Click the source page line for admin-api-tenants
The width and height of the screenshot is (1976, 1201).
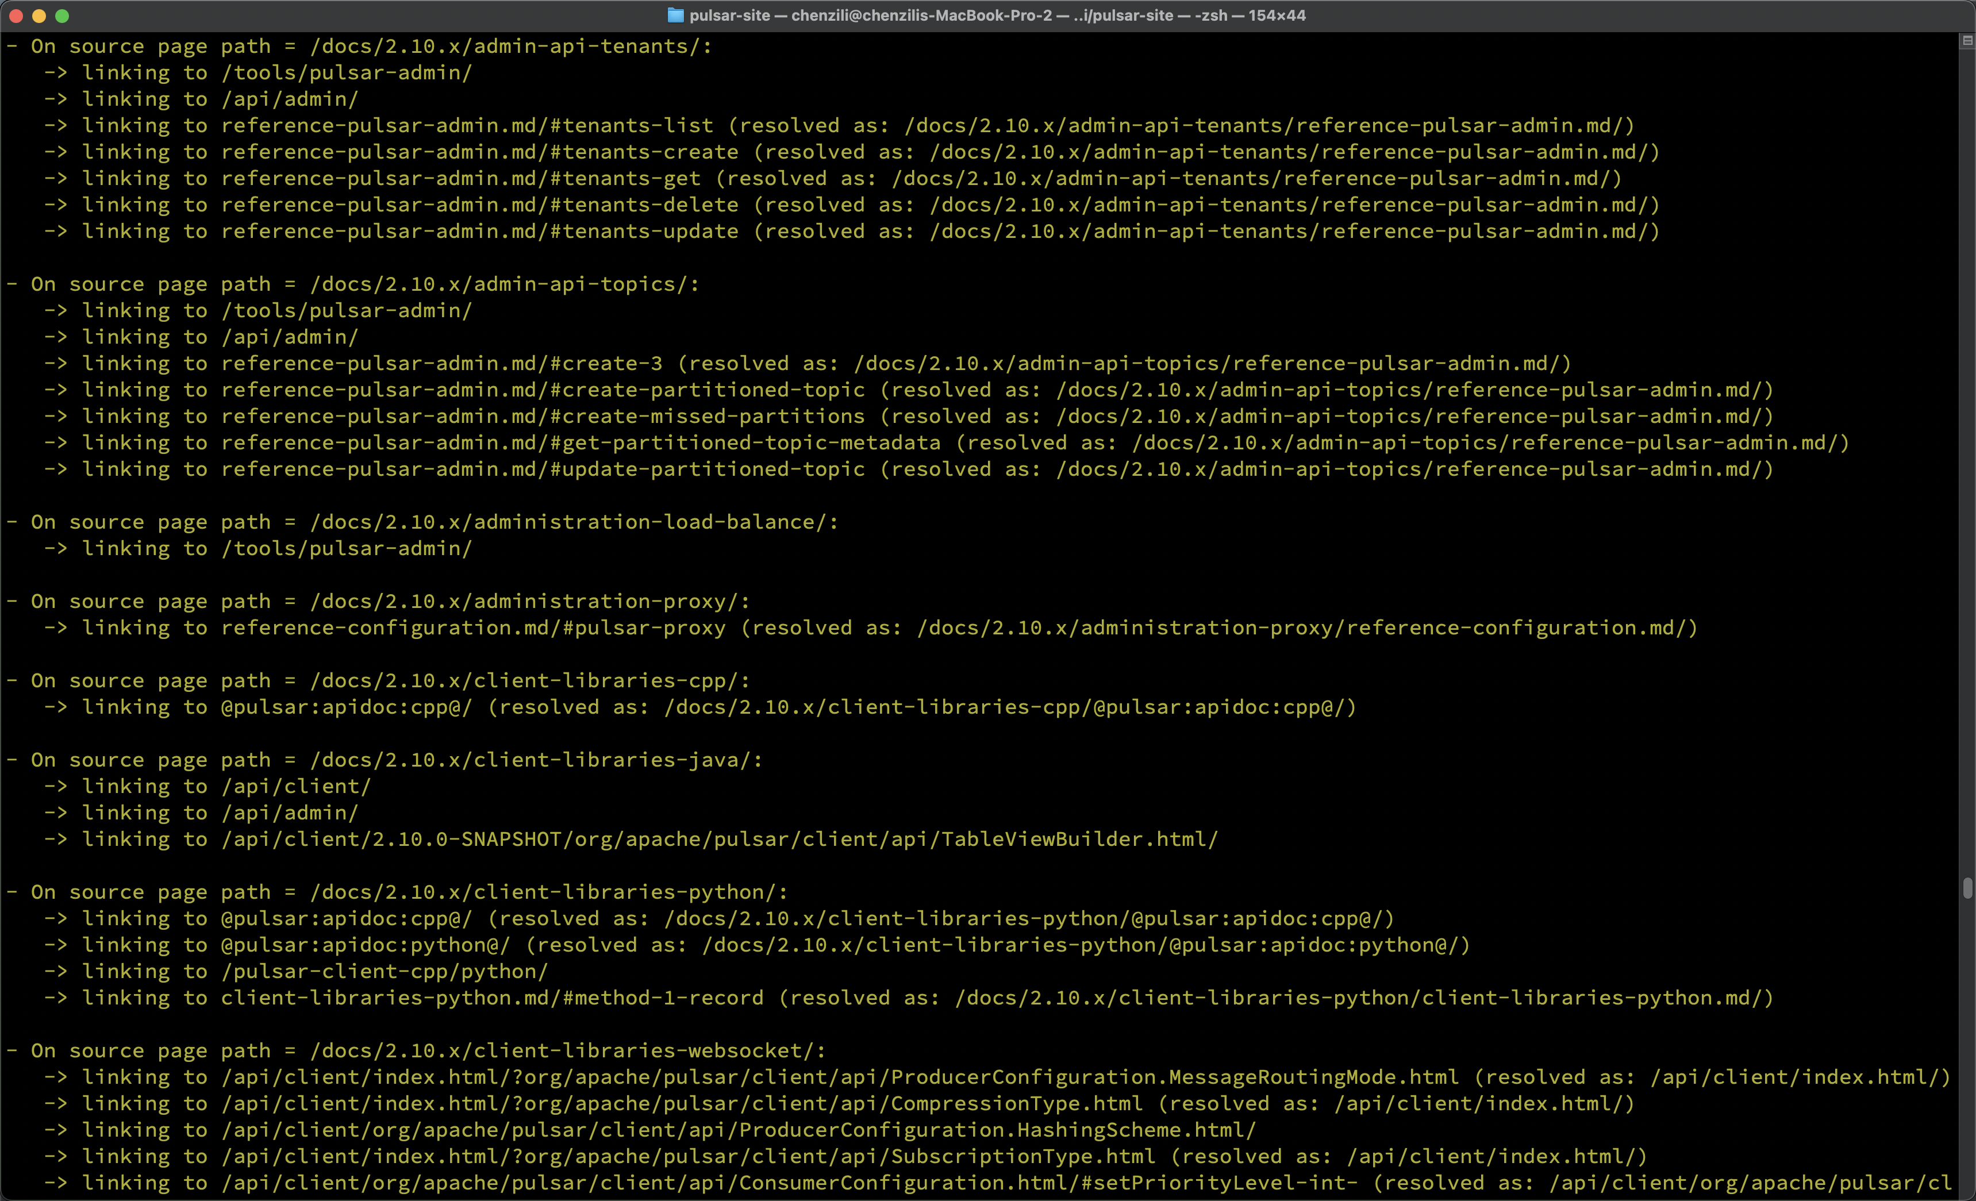[359, 47]
